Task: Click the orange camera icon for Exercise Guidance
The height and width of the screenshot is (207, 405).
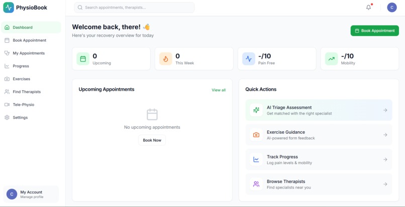Action: click(256, 135)
